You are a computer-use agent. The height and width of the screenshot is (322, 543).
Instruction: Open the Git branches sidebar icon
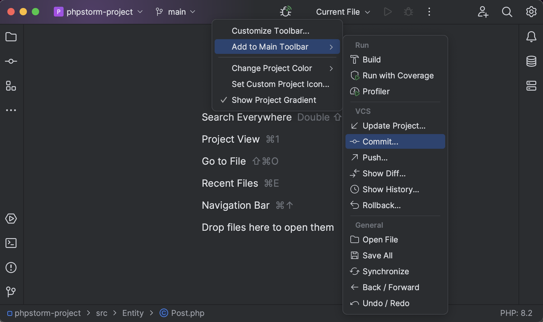pos(11,292)
